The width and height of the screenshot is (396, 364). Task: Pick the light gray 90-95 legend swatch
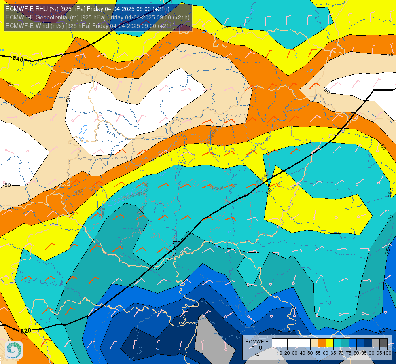[376, 343]
